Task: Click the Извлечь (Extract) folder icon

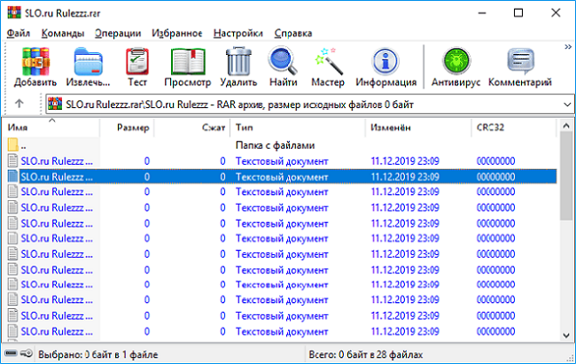Action: pos(88,62)
